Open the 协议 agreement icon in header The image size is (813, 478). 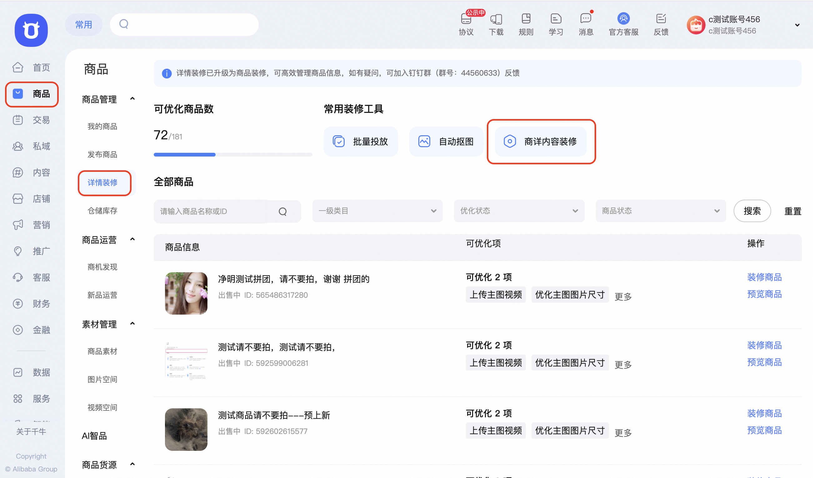click(466, 18)
